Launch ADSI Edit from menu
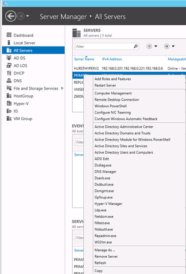The height and width of the screenshot is (274, 186). pos(102,159)
